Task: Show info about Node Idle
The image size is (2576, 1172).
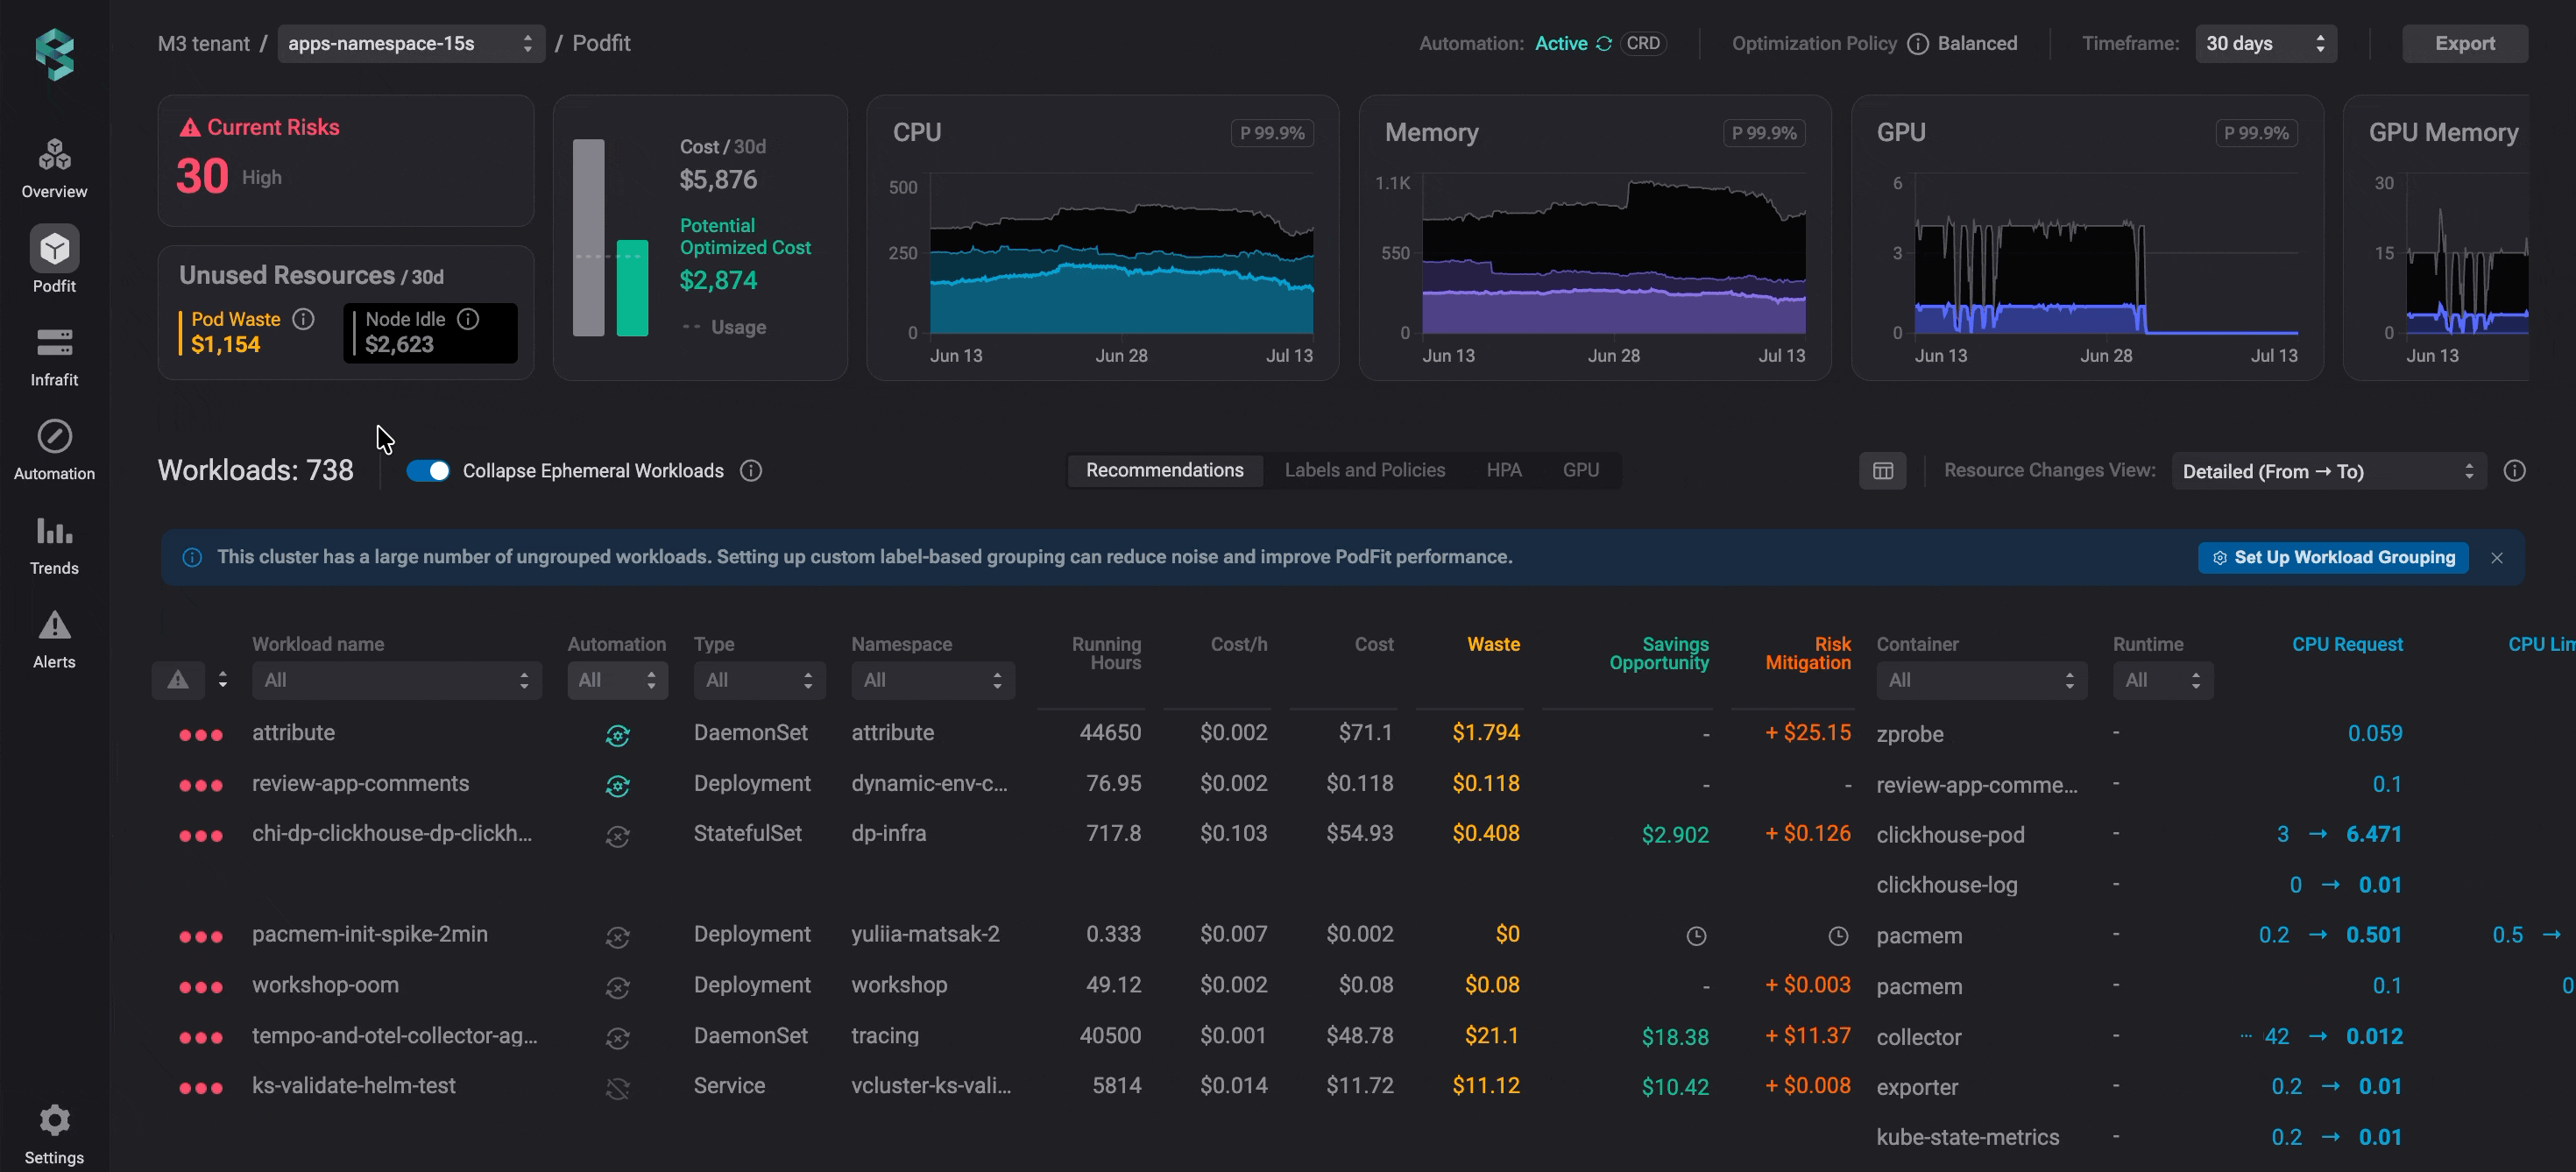Action: click(468, 319)
